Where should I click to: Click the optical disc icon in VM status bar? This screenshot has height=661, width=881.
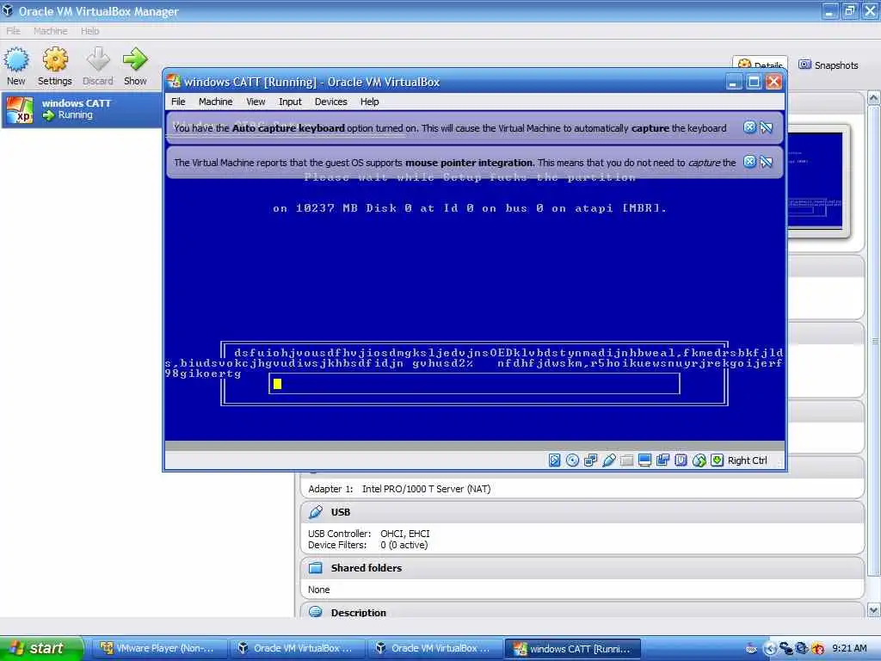click(572, 460)
